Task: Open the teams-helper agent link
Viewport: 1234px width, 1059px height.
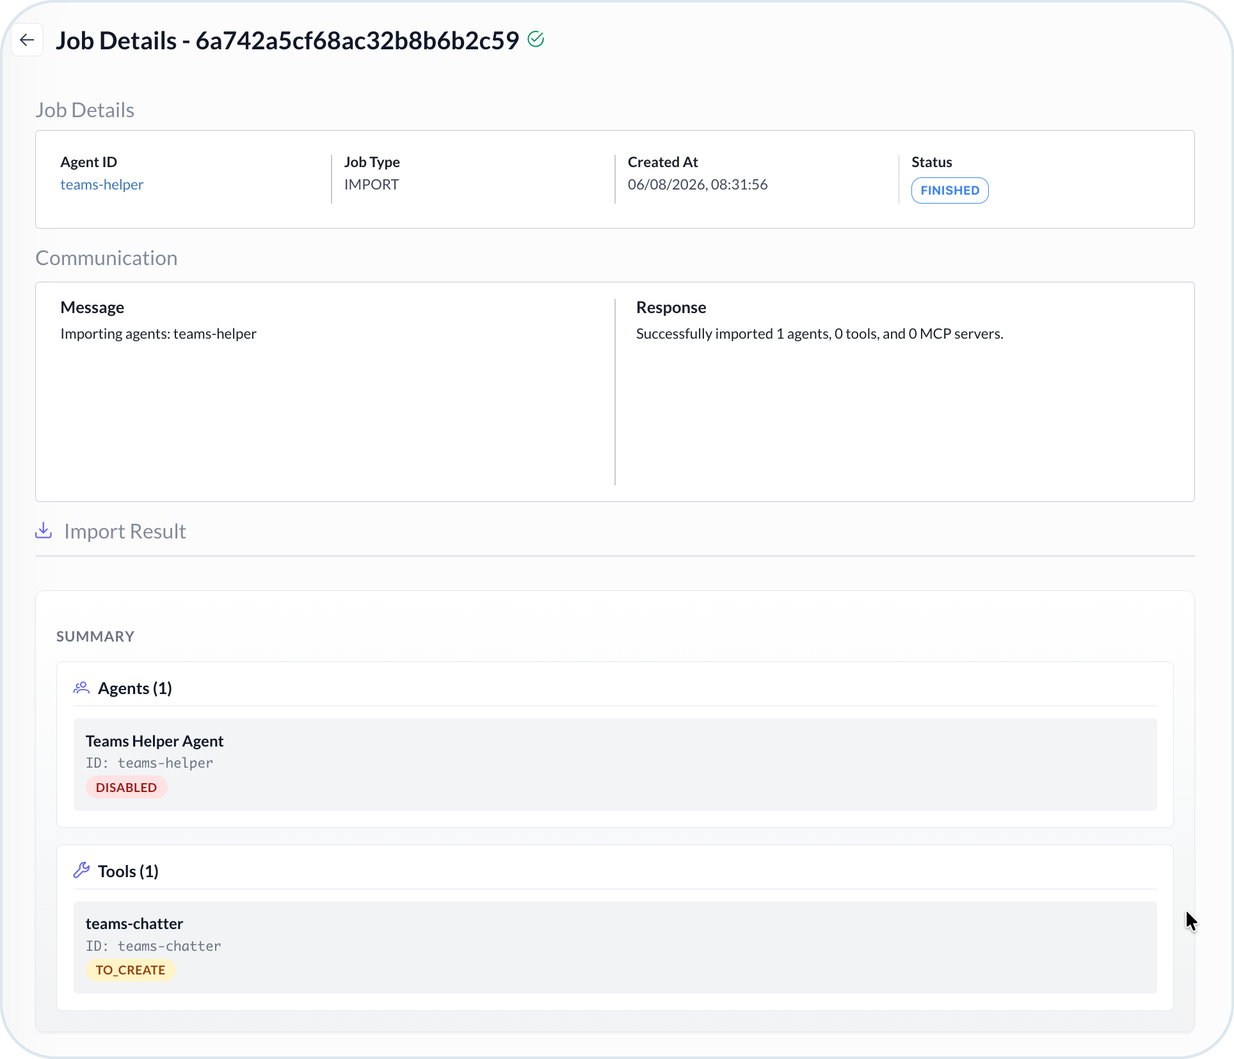Action: tap(102, 184)
